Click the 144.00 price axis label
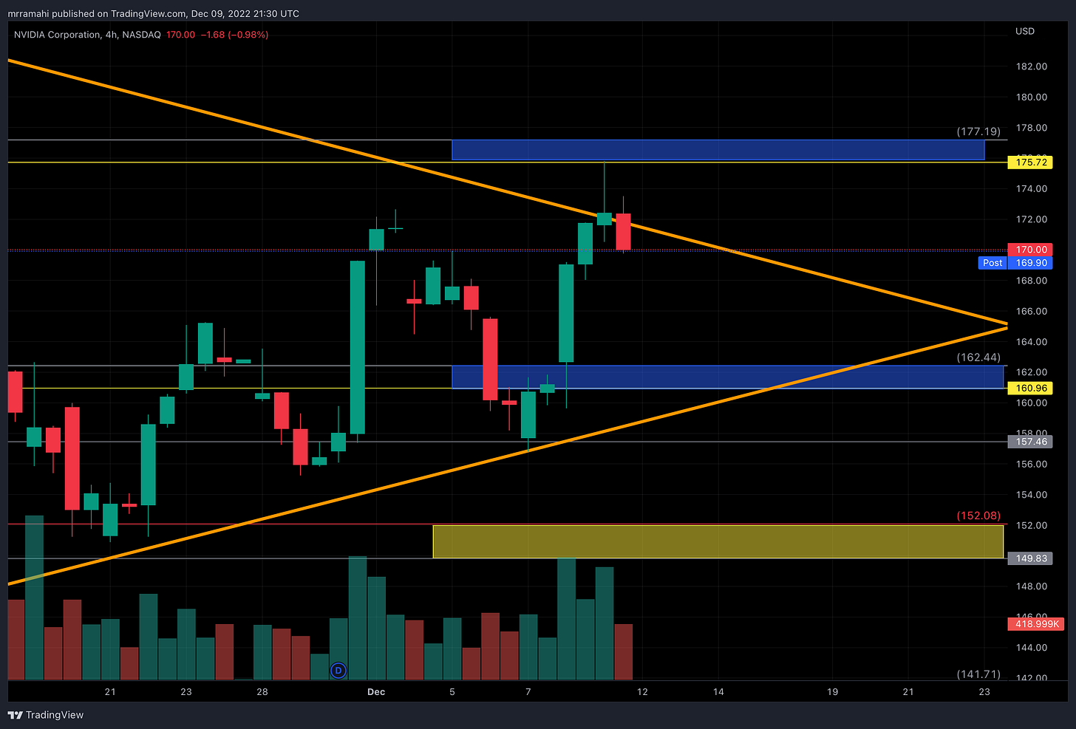Image resolution: width=1076 pixels, height=729 pixels. pos(1032,648)
